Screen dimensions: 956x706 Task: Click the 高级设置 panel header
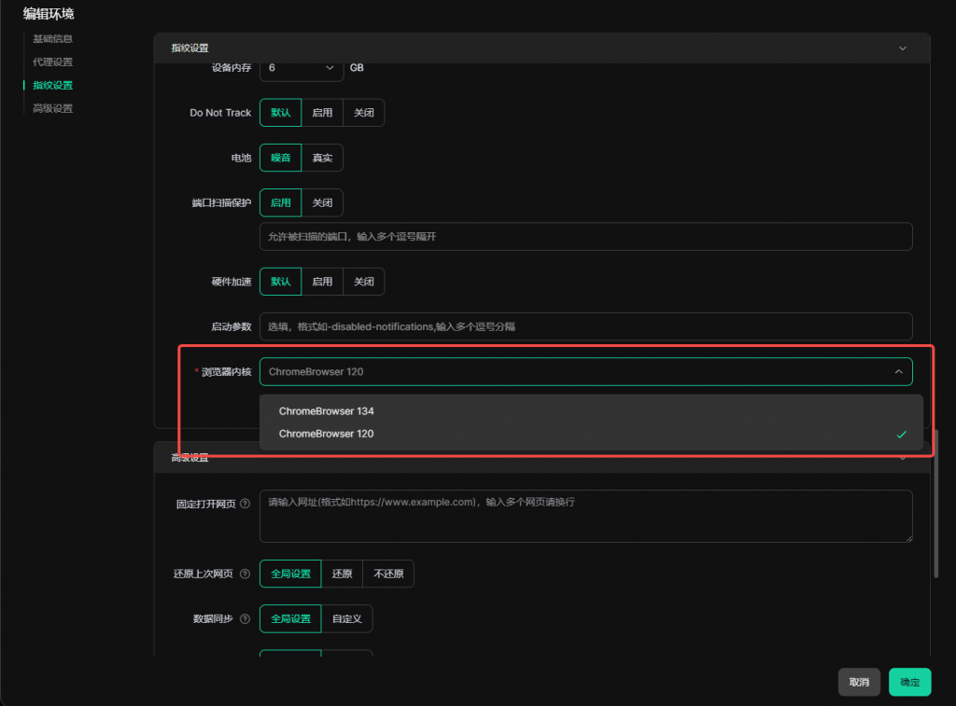click(542, 458)
